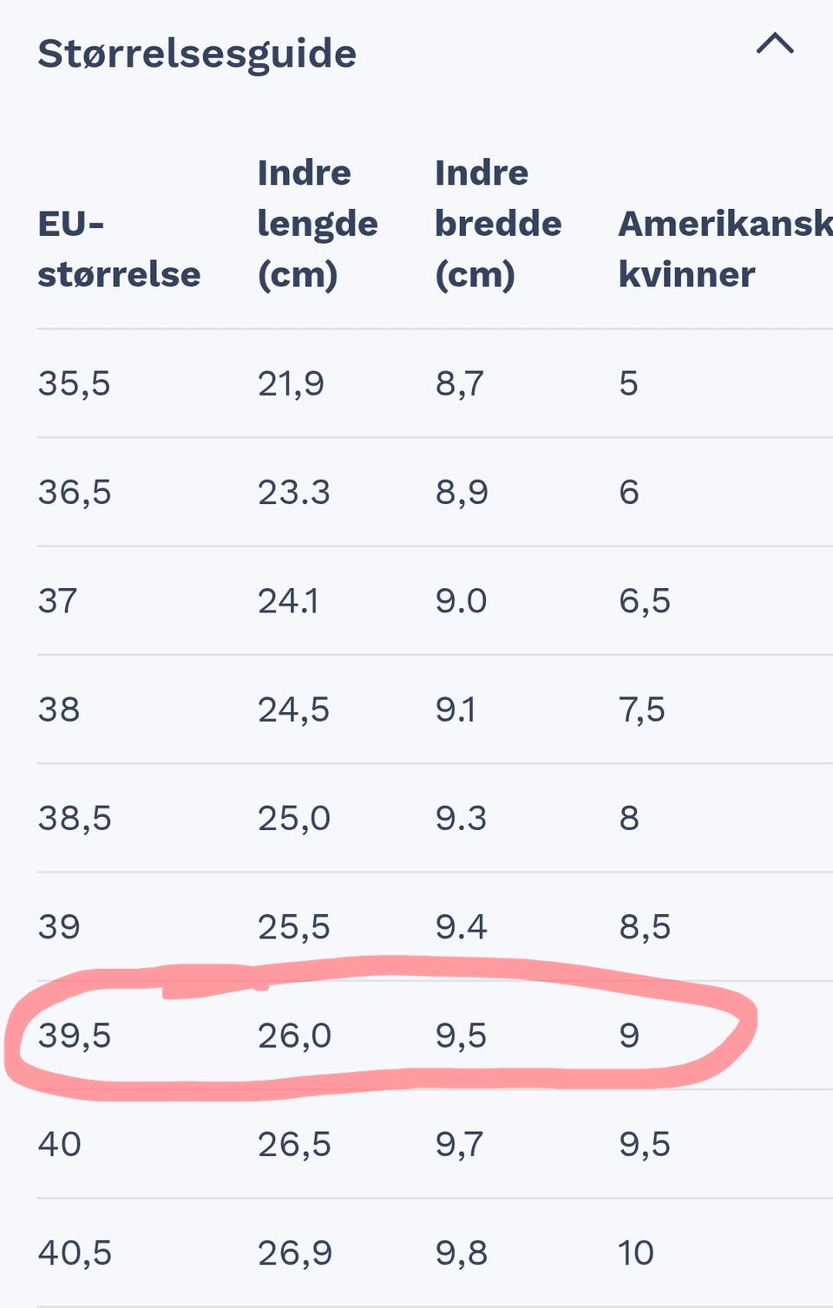
Task: Click American women's size 10 value
Action: tap(636, 1253)
